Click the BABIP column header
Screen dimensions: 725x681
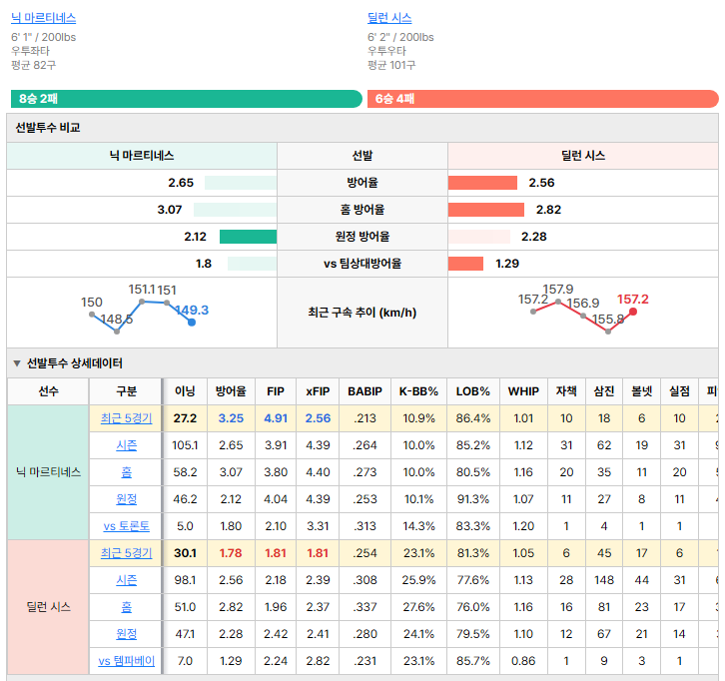tap(364, 391)
